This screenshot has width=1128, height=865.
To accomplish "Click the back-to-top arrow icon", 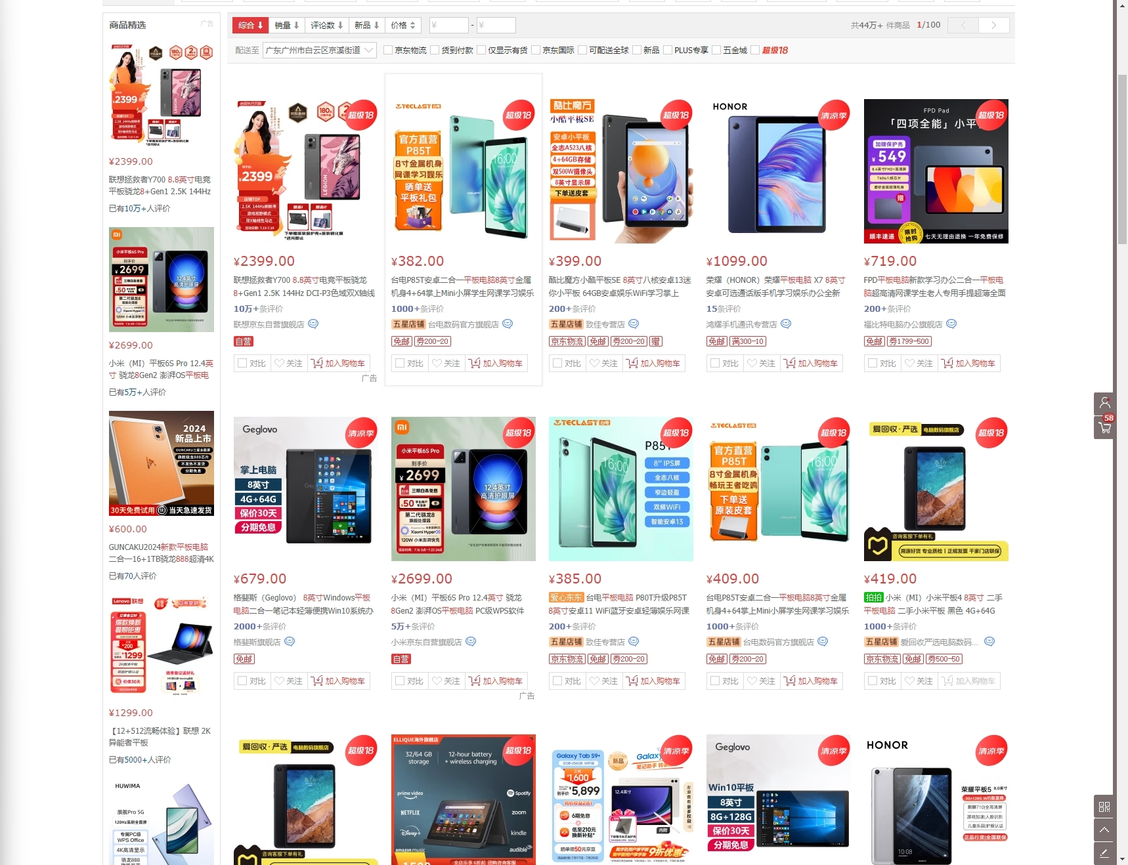I will pyautogui.click(x=1104, y=830).
